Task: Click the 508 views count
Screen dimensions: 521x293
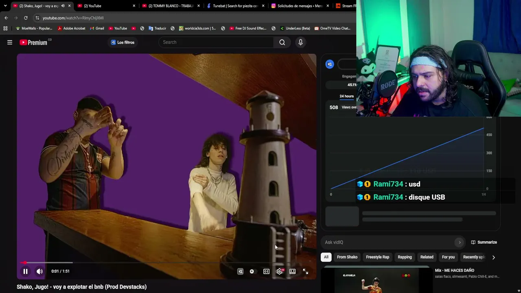Action: coord(334,107)
